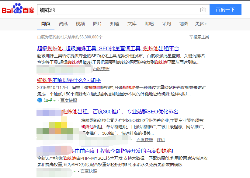Open 地图 map search
The height and width of the screenshot is (178, 250).
click(x=184, y=23)
